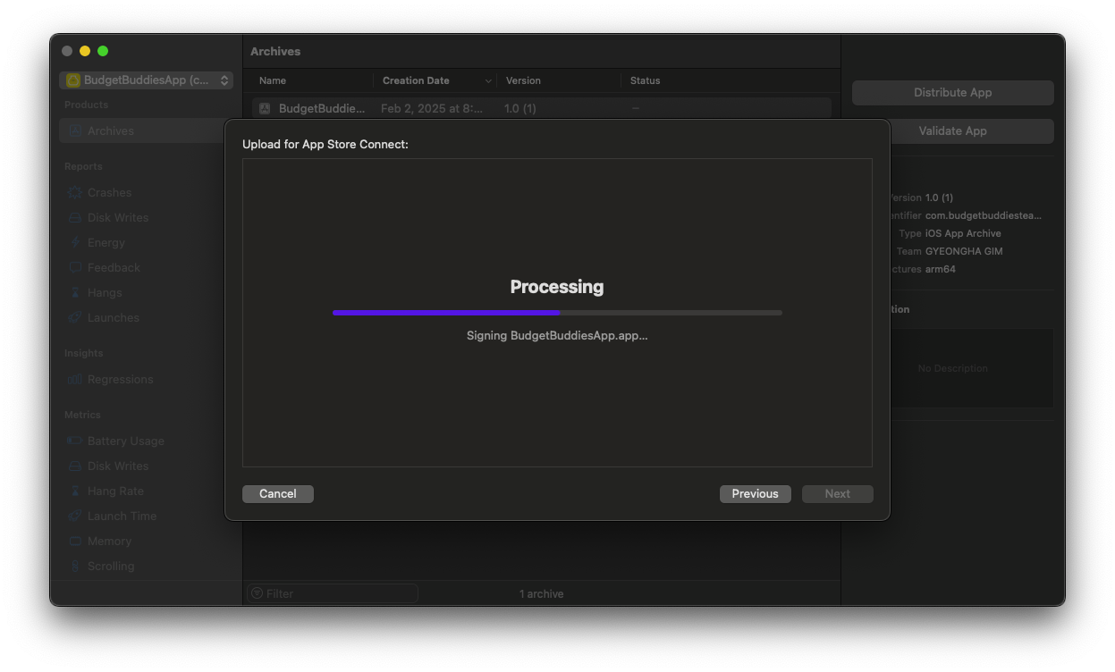Image resolution: width=1115 pixels, height=672 pixels.
Task: Click the green zoom window button
Action: click(103, 51)
